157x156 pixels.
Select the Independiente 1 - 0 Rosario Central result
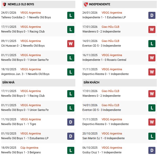tap(104, 60)
